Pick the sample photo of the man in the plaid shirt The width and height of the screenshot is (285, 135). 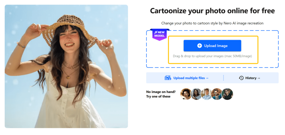click(x=207, y=94)
